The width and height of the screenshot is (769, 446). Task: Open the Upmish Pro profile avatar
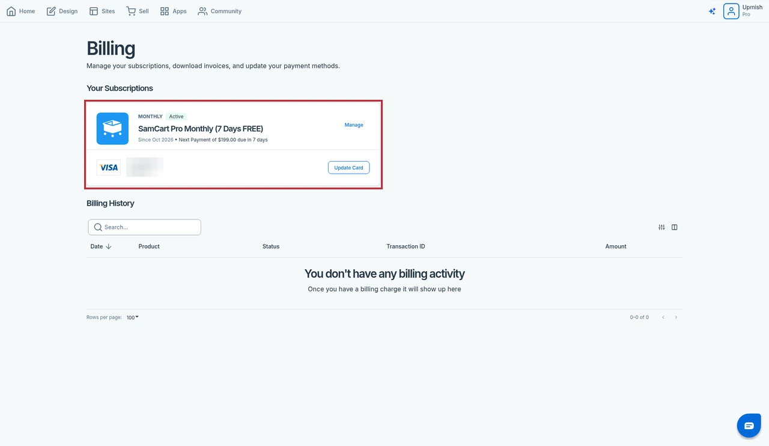click(731, 11)
